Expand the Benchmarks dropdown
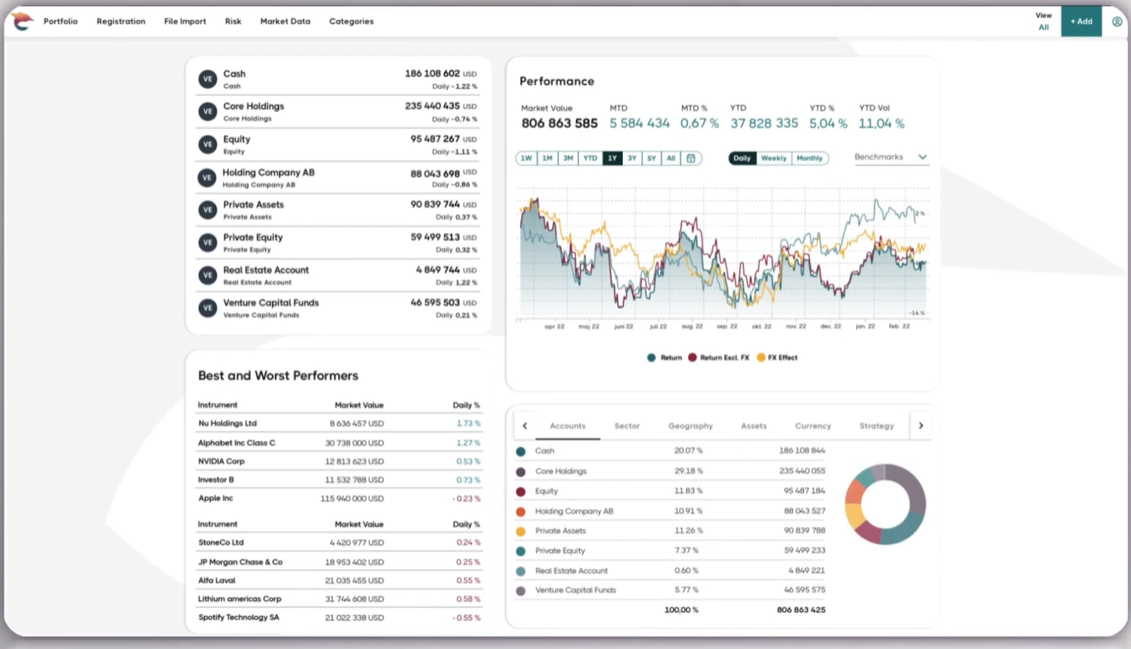 coord(891,157)
